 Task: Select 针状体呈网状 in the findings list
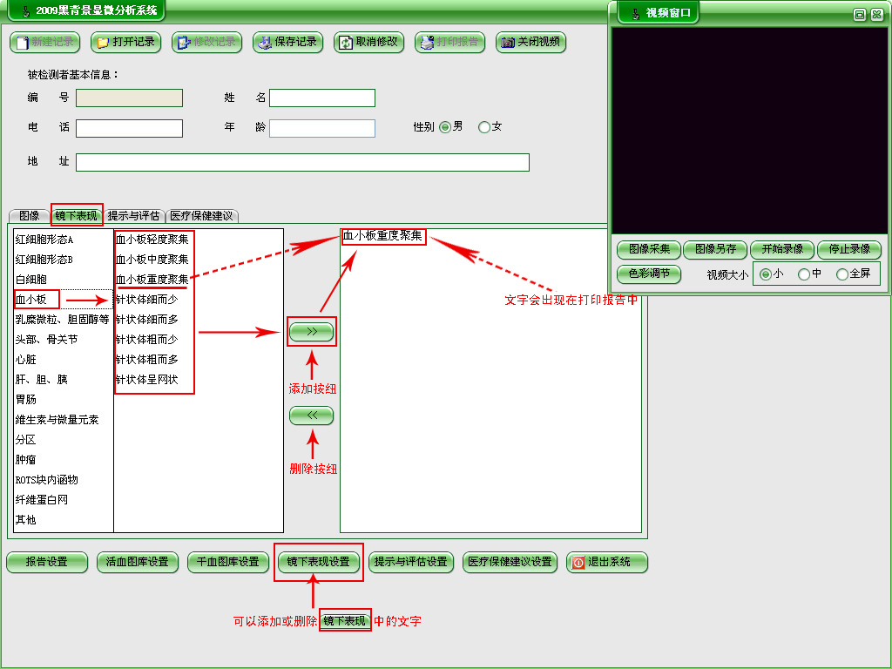click(x=146, y=380)
